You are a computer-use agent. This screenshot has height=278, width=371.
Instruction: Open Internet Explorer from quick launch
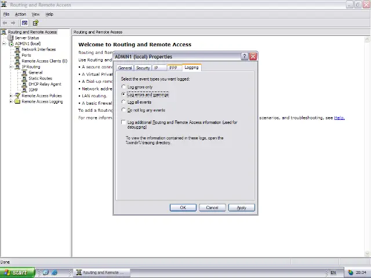(x=54, y=273)
